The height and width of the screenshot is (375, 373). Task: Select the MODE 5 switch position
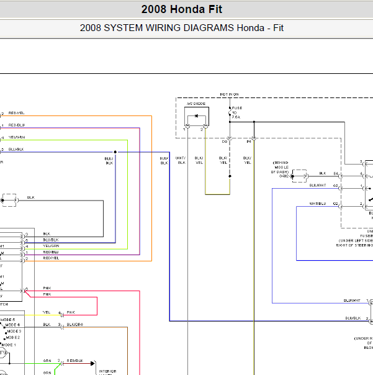[x=7, y=320]
